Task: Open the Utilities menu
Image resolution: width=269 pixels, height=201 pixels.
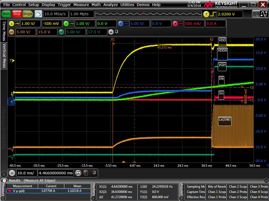Action: pyautogui.click(x=127, y=5)
